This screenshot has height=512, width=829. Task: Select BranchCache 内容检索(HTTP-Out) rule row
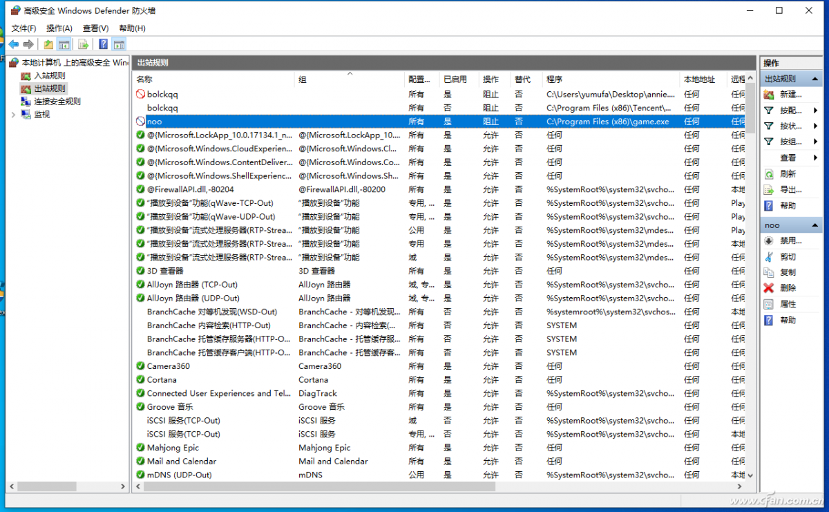(439, 325)
